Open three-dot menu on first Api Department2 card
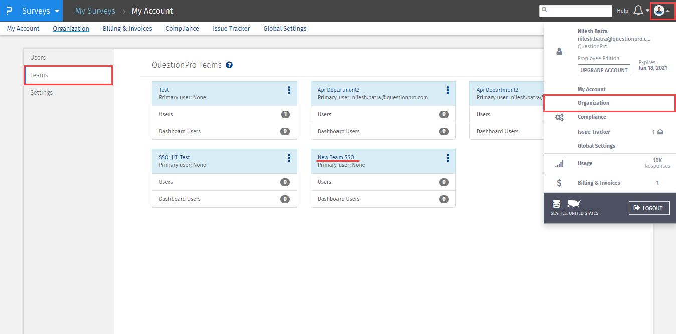Image resolution: width=676 pixels, height=334 pixels. pos(448,90)
